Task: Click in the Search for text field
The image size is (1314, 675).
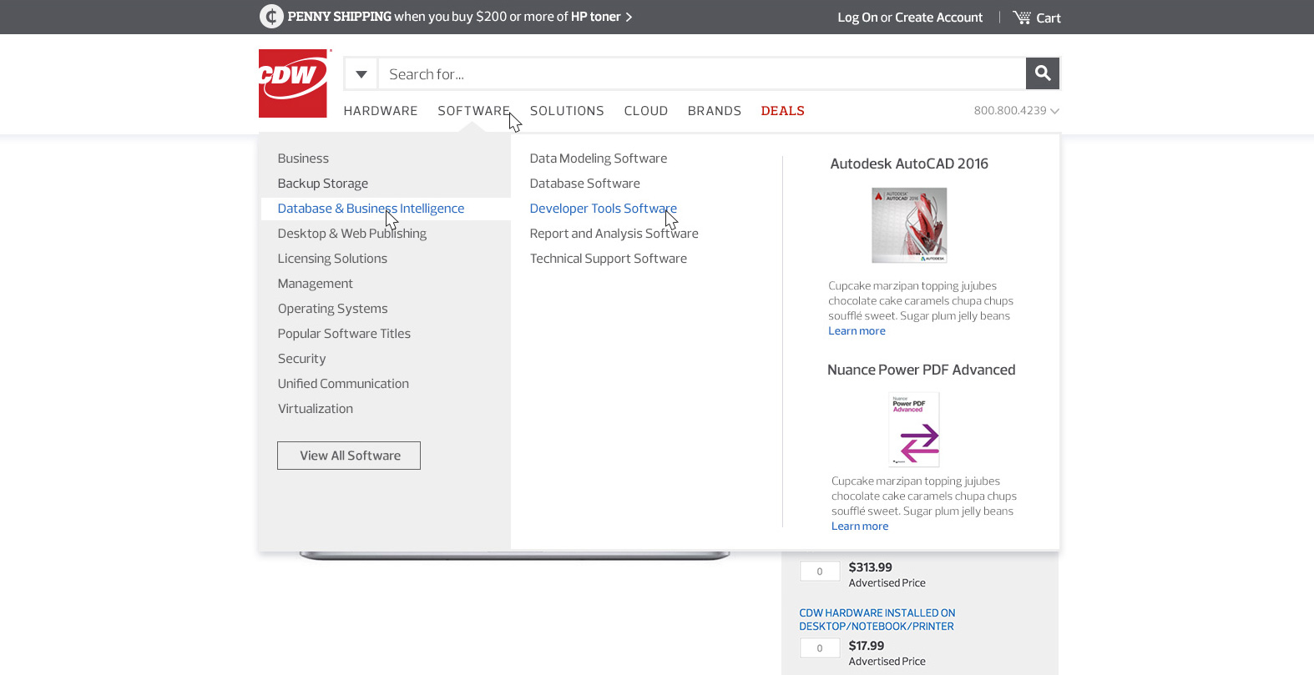Action: [701, 74]
